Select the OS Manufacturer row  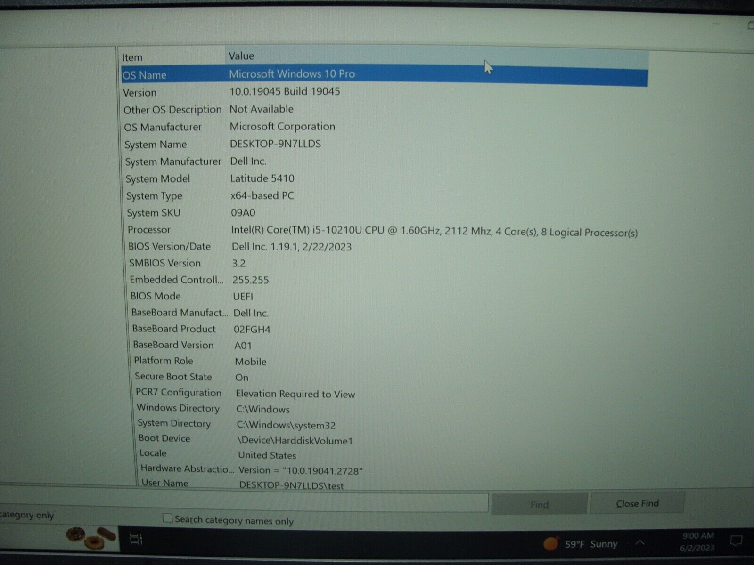point(385,127)
